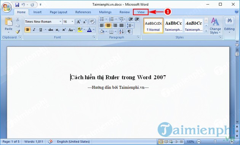Open the Insert tab
Image resolution: width=240 pixels, height=145 pixels.
37,12
